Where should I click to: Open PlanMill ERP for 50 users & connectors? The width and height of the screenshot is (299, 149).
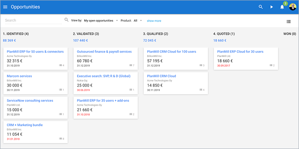pyautogui.click(x=35, y=52)
